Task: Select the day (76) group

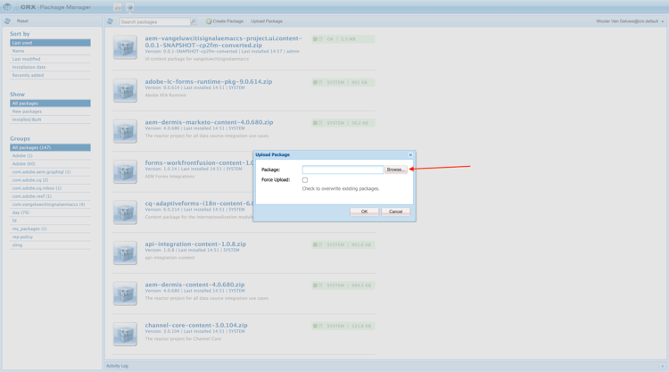Action: click(x=50, y=212)
